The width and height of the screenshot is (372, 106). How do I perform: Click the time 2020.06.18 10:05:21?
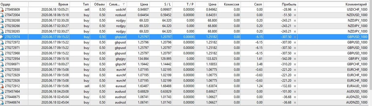[x=55, y=9]
